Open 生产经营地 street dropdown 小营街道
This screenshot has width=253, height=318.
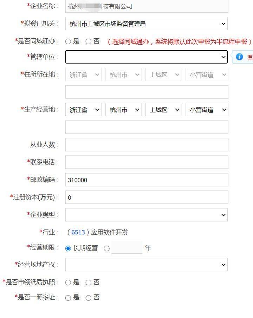pyautogui.click(x=207, y=110)
